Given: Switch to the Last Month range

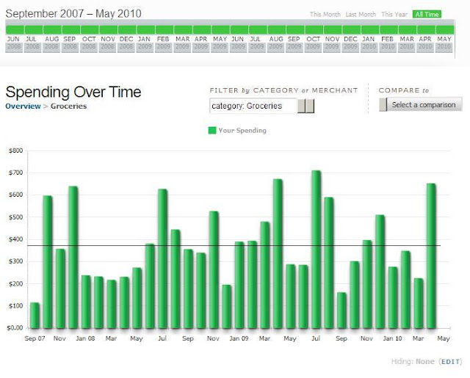Looking at the screenshot, I should point(361,15).
